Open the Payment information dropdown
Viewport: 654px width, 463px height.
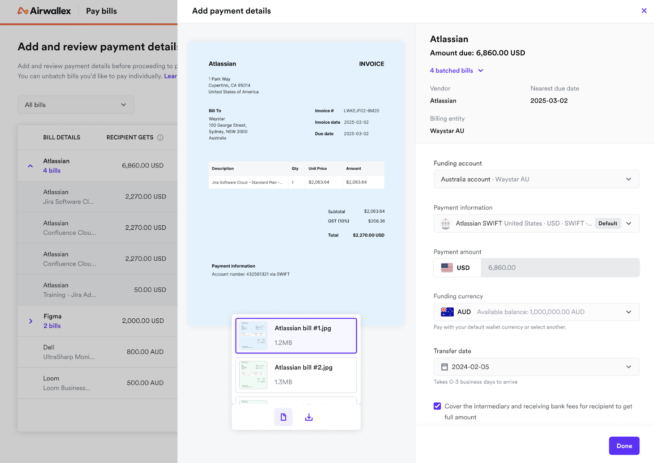click(536, 224)
